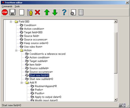Click the red X delete icon
The height and width of the screenshot is (108, 130).
click(37, 12)
